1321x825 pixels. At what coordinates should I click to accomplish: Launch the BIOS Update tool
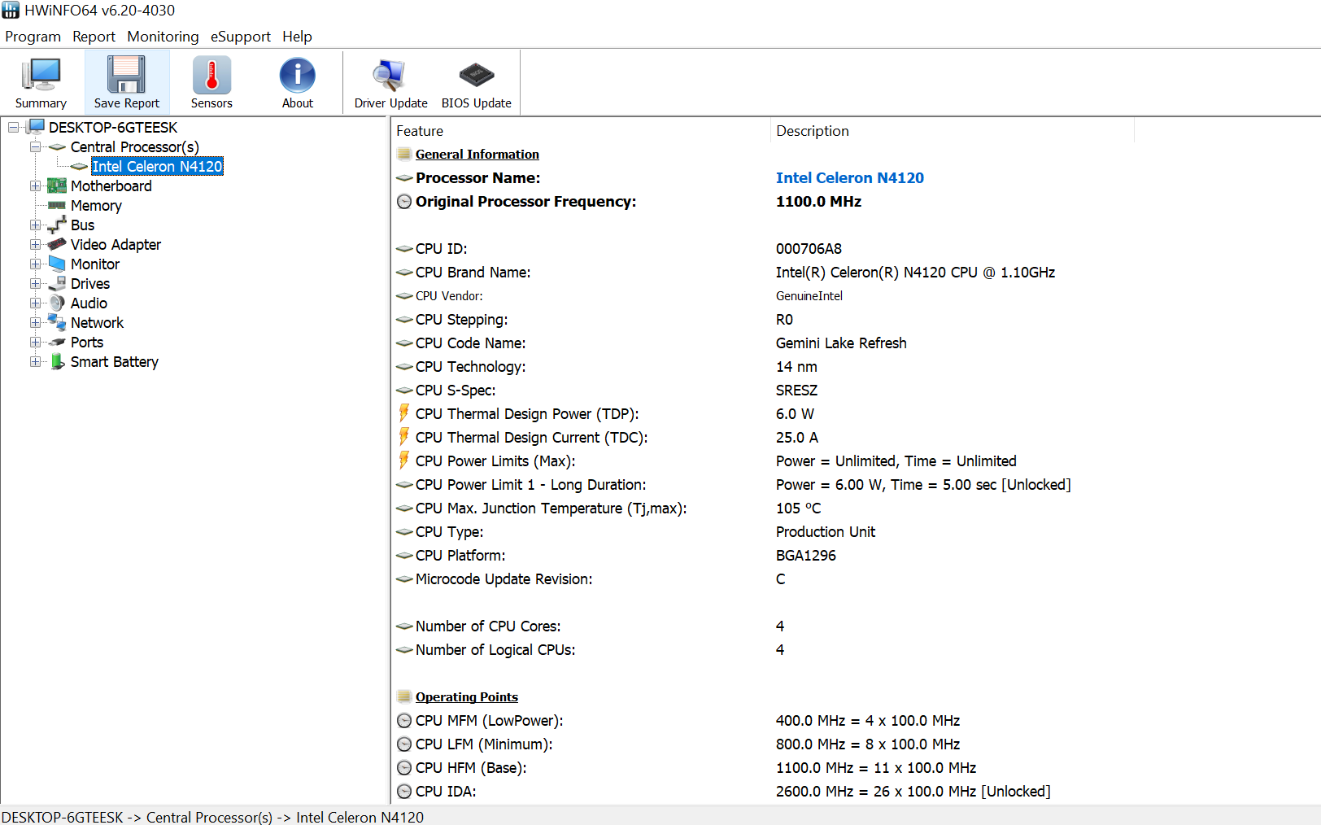[477, 82]
